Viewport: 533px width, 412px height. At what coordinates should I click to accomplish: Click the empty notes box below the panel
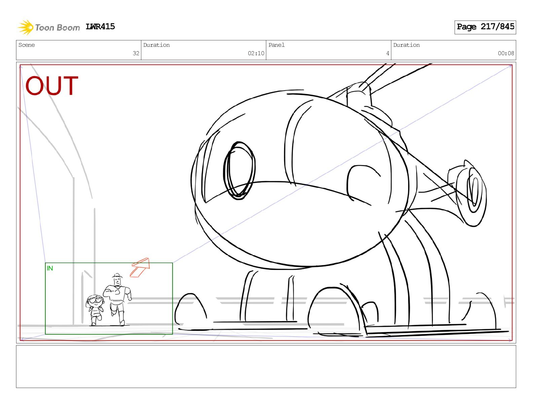(266, 366)
